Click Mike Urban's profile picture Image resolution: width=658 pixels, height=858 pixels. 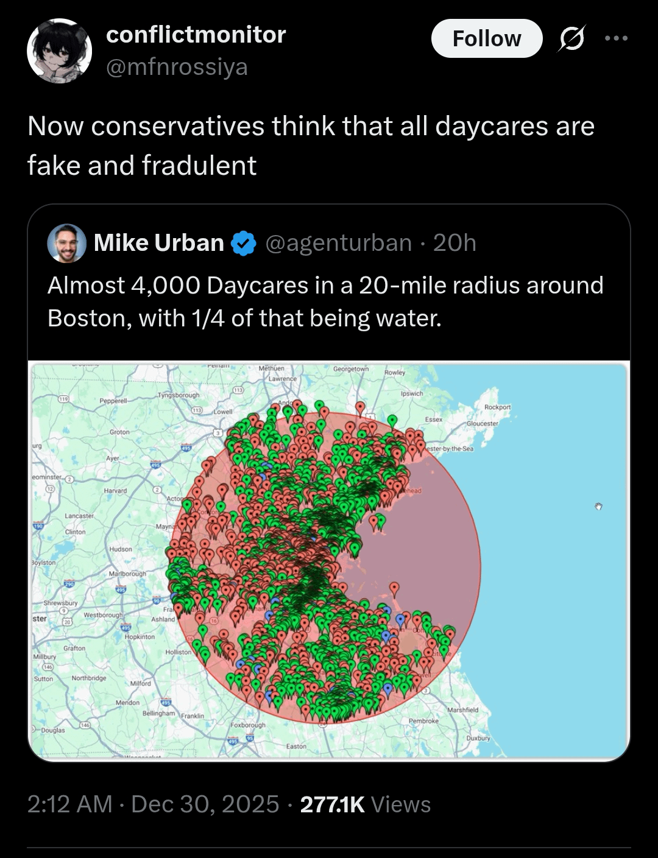66,243
